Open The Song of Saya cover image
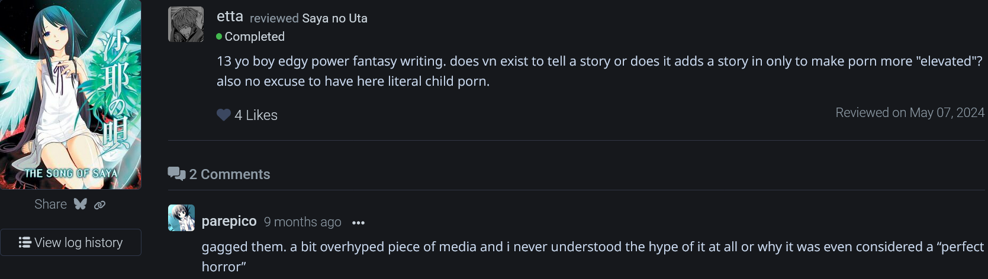988x279 pixels. click(x=70, y=95)
